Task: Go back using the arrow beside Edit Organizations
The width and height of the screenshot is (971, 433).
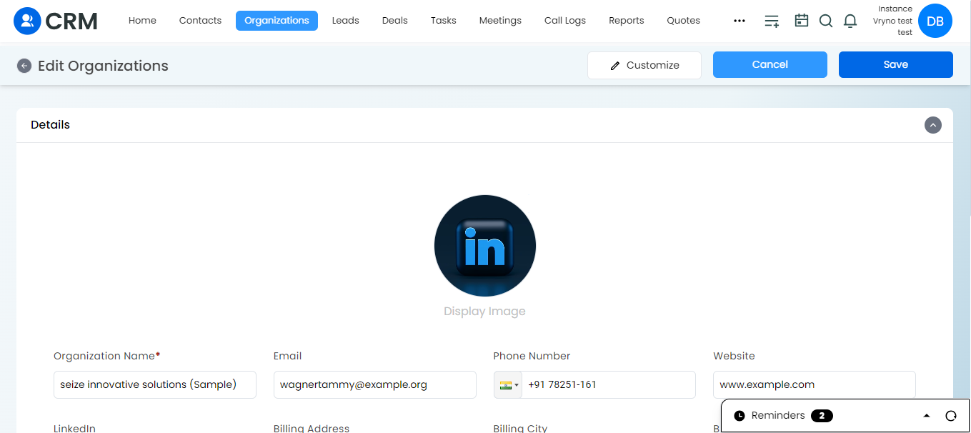Action: 24,66
